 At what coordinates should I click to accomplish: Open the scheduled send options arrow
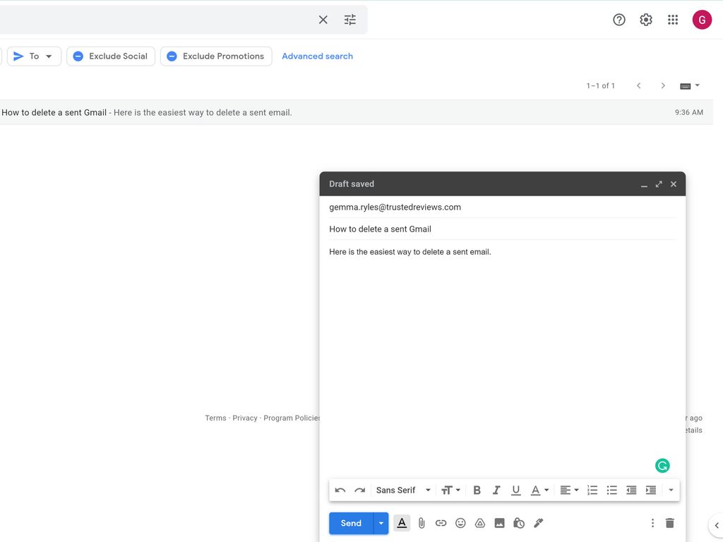click(x=381, y=523)
